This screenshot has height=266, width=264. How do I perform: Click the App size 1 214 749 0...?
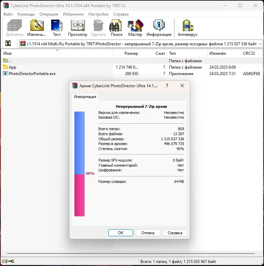click(x=127, y=67)
